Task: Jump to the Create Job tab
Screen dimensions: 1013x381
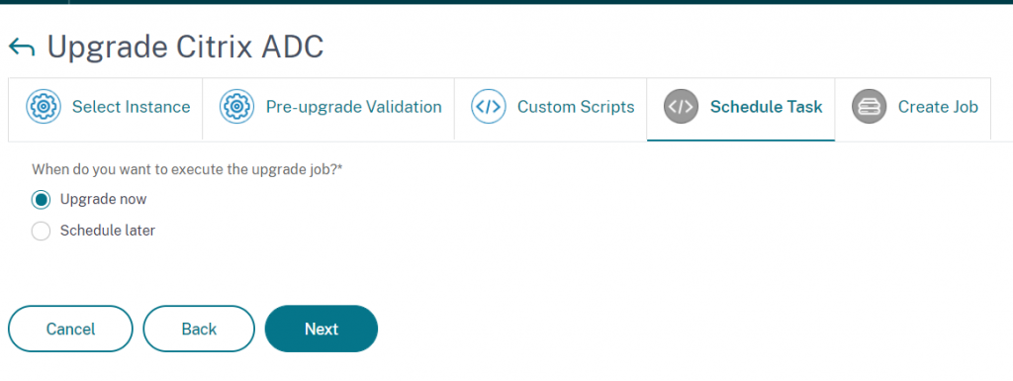Action: tap(913, 109)
